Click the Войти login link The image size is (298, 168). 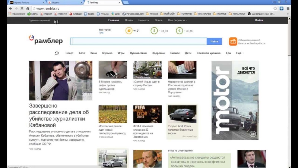point(259,20)
